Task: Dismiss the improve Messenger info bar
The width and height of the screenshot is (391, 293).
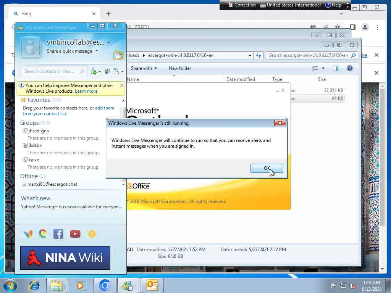Action: click(x=122, y=85)
